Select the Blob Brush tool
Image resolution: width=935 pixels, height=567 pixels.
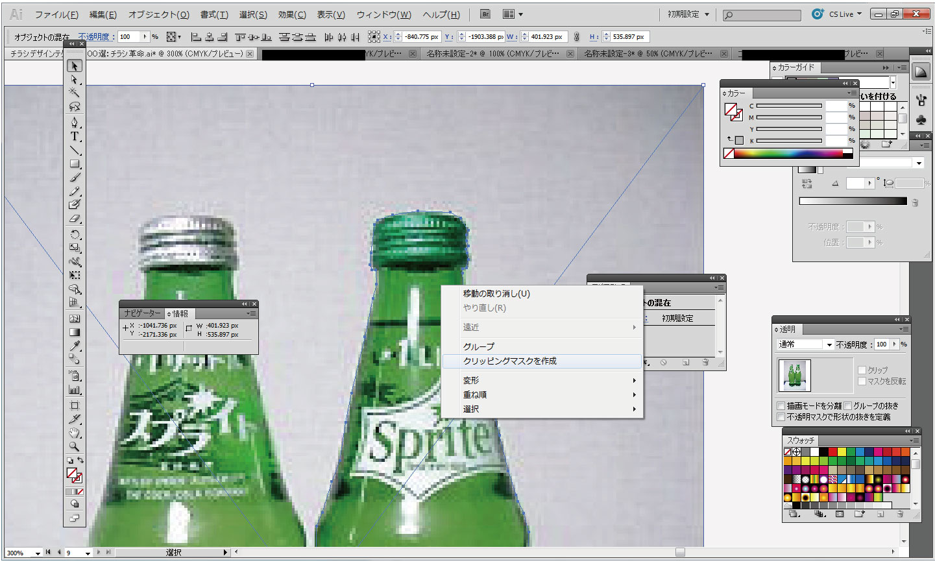[x=75, y=205]
